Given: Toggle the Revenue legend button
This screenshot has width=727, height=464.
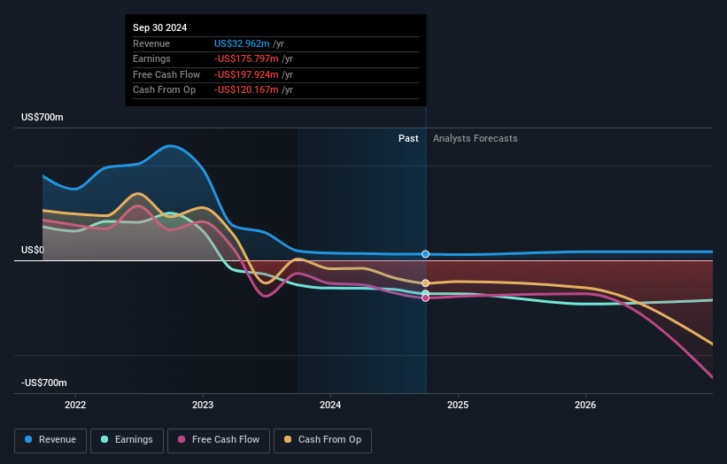Looking at the screenshot, I should tap(50, 440).
